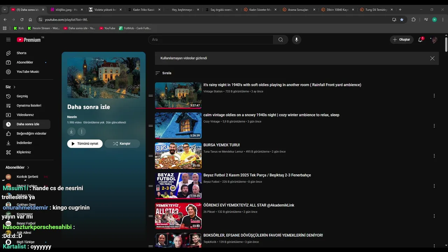Open the Sırala sort dropdown
Image resolution: width=448 pixels, height=252 pixels.
[163, 73]
